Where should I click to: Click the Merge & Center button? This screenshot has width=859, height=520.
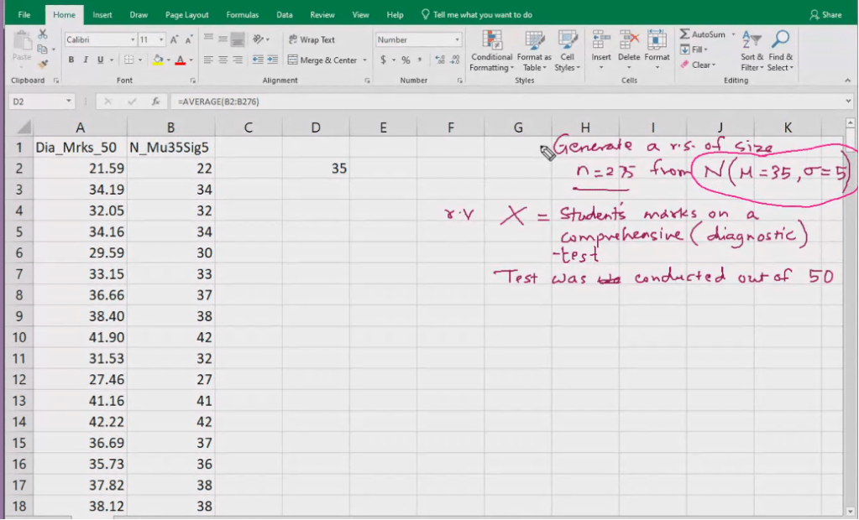[x=322, y=60]
